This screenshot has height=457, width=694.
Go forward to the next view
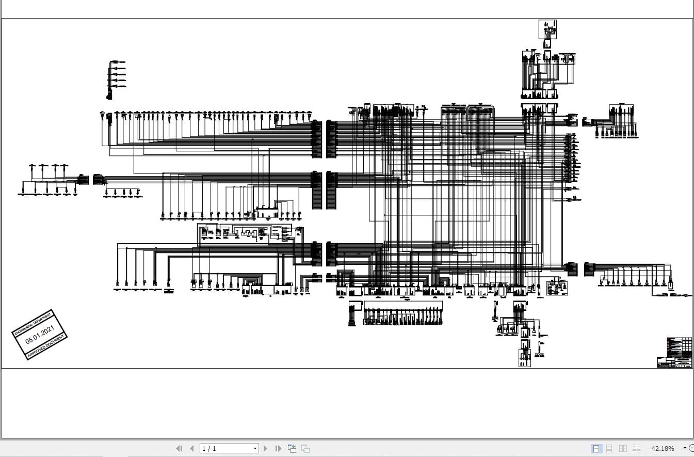(305, 448)
